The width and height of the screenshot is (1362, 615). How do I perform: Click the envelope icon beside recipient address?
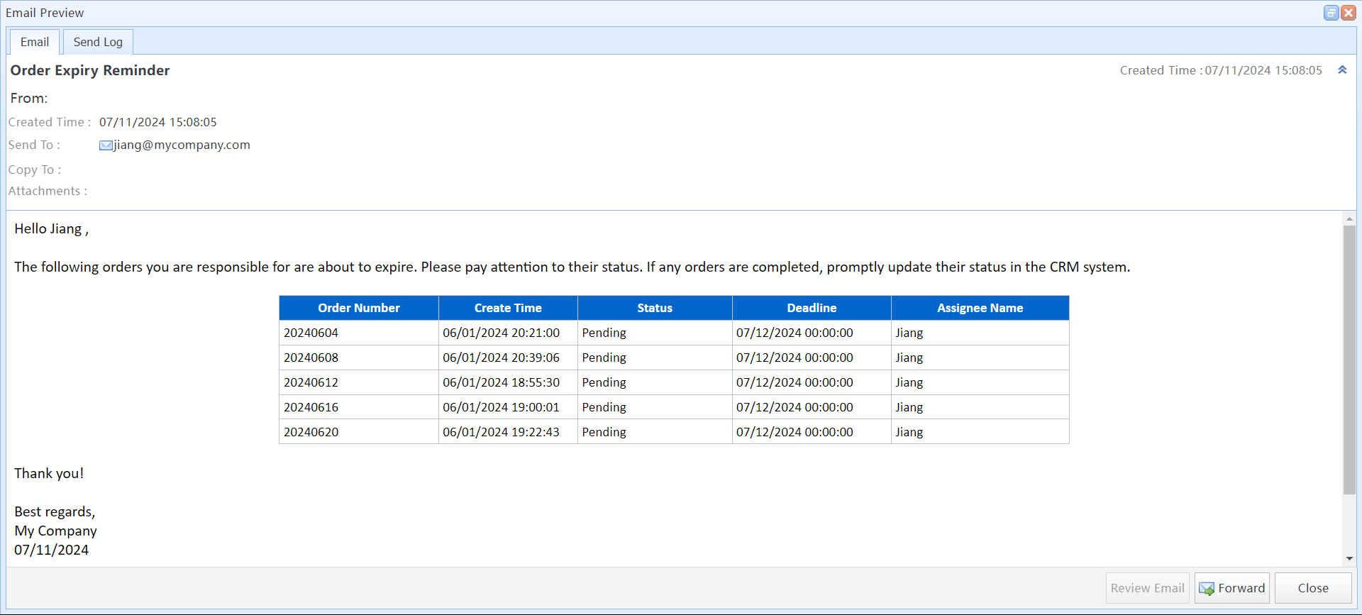(106, 145)
